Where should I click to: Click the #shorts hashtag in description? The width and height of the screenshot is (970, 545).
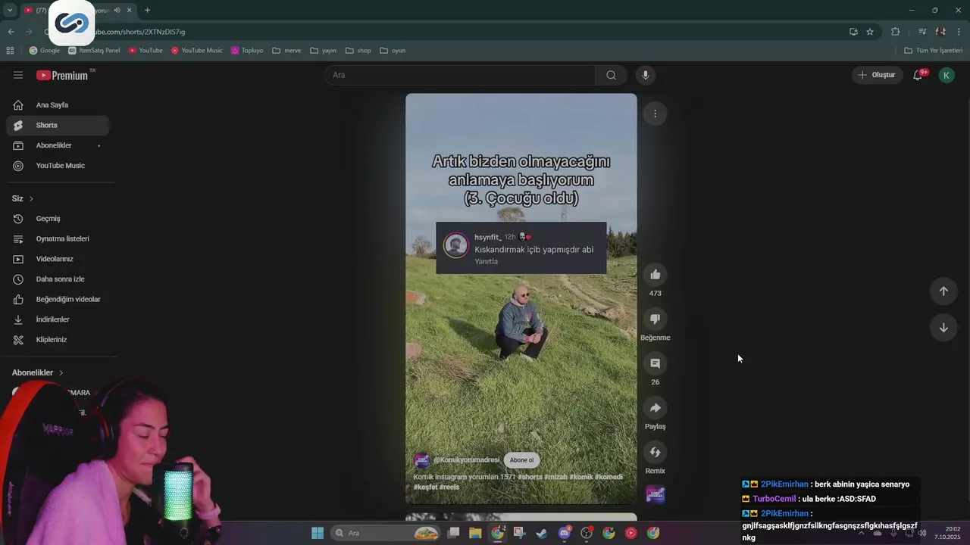[x=530, y=477]
